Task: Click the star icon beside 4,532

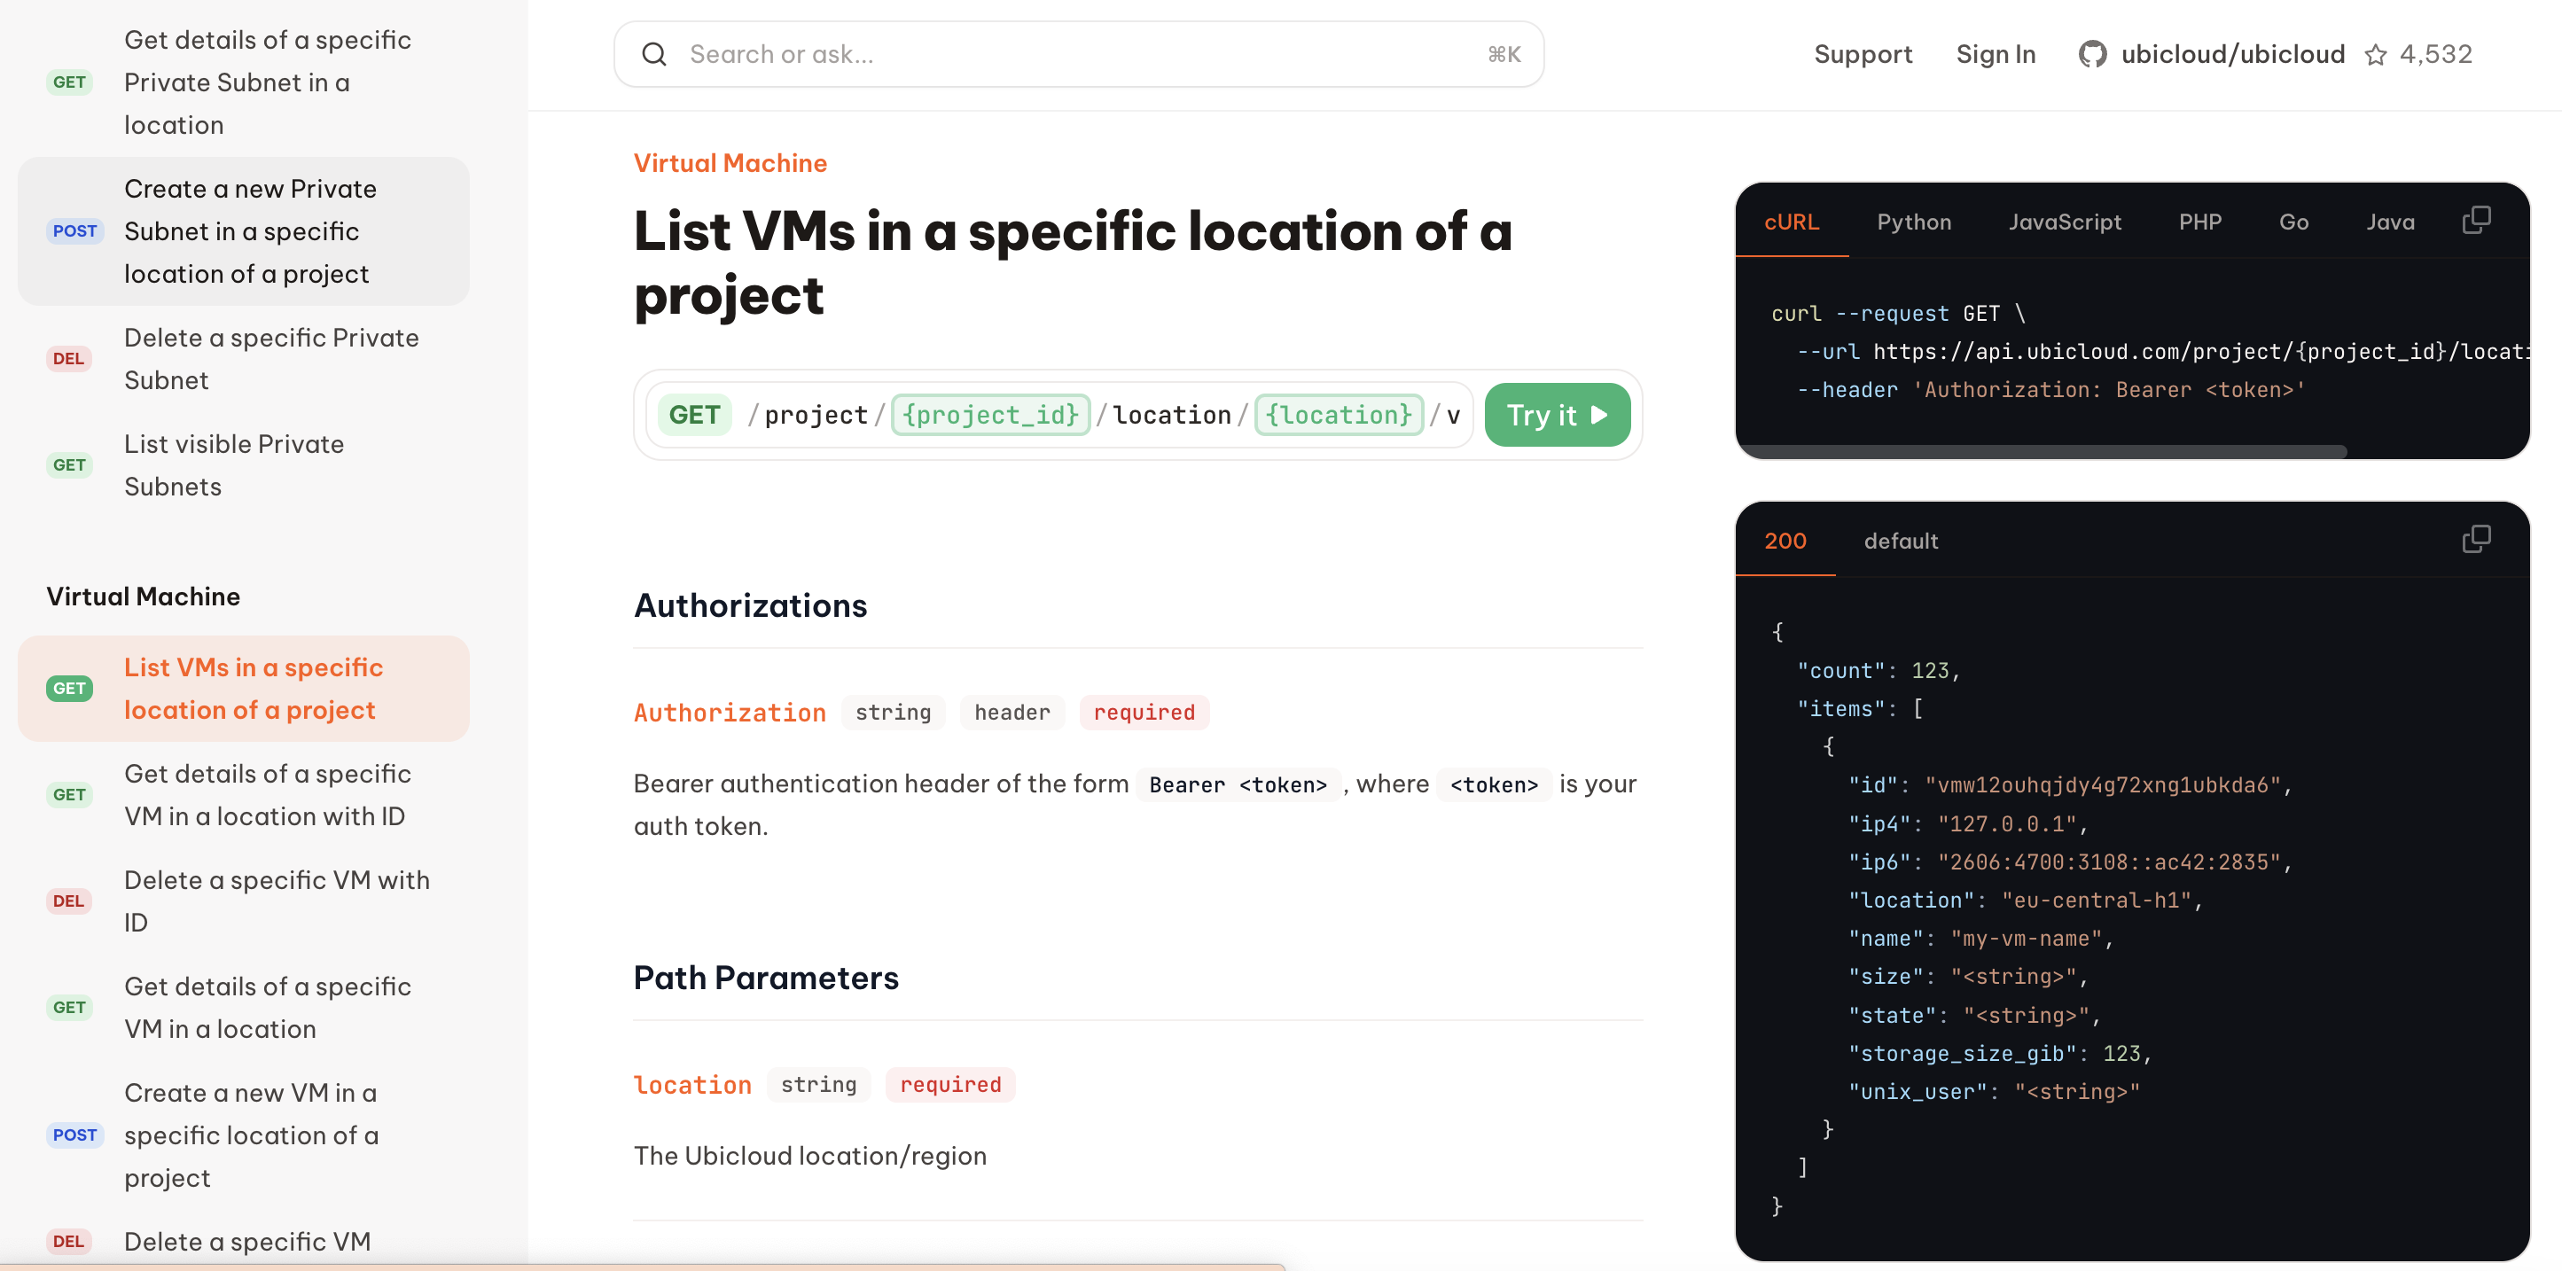Action: 2375,55
